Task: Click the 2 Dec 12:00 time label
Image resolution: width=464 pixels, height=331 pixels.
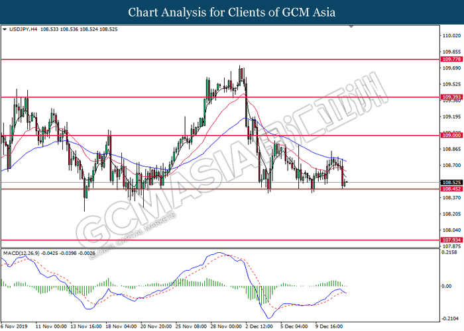Action: (259, 326)
